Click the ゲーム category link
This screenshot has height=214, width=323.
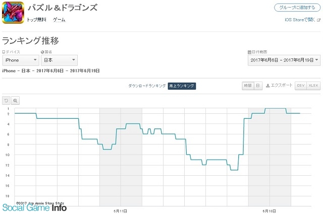59,20
